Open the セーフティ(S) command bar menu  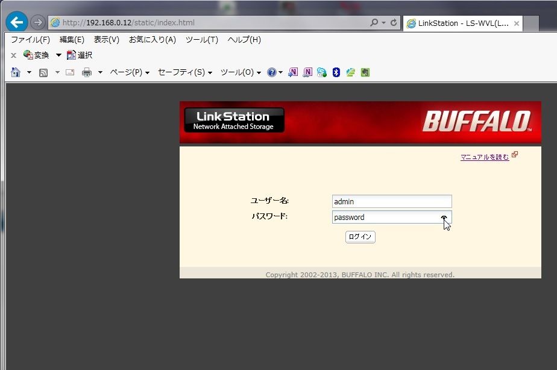(185, 72)
